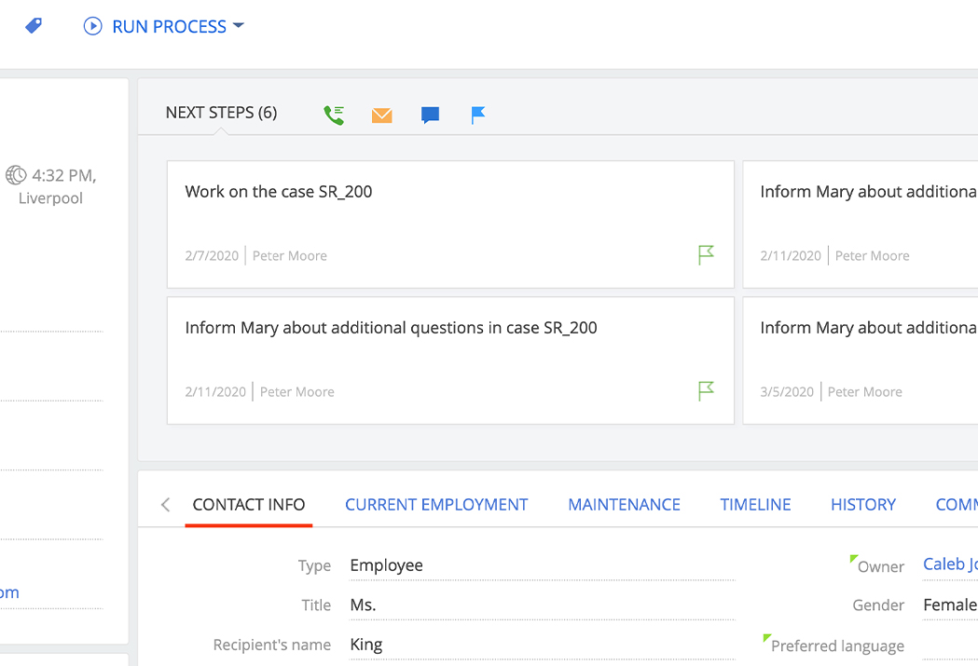Click Recipient's name field showing King

(x=541, y=645)
